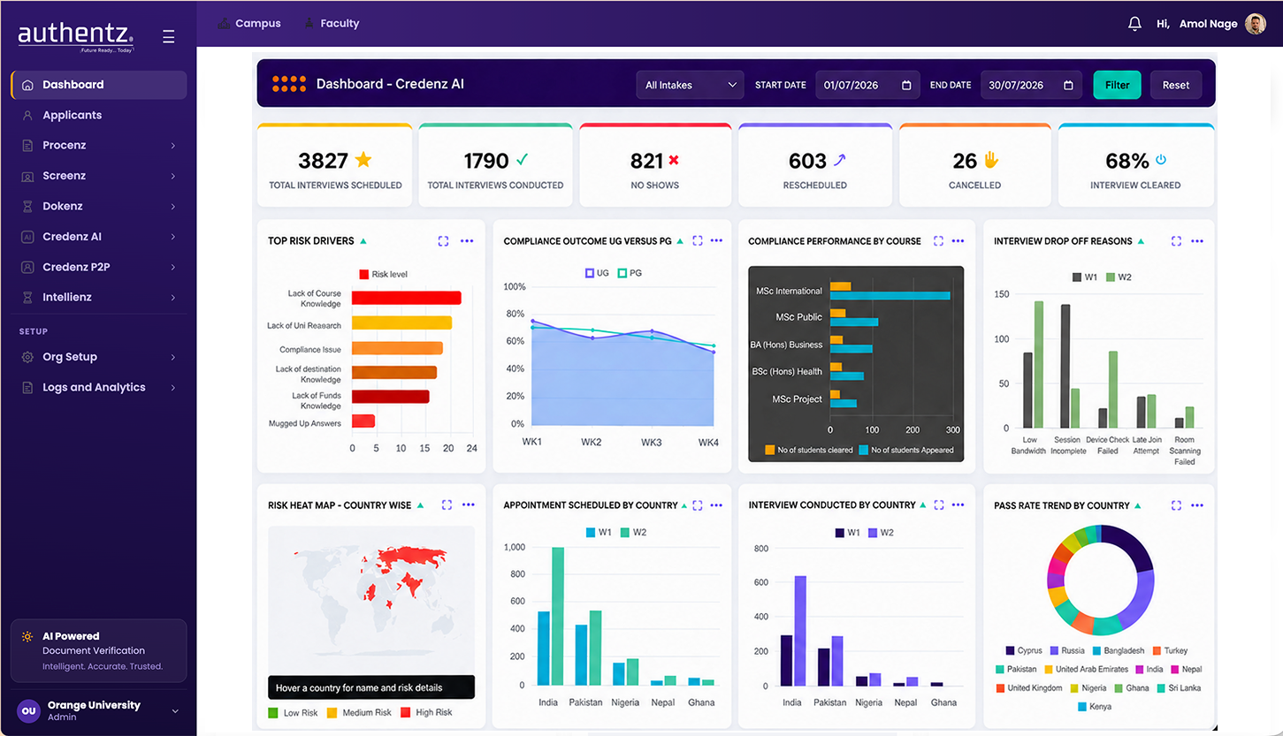Toggle W2 legend in Interview Drop Off Reasons

[x=1119, y=277]
